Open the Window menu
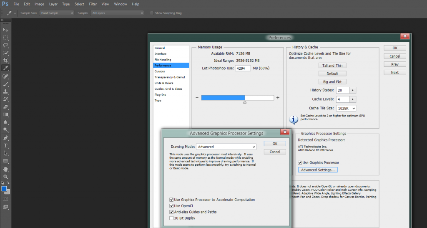This screenshot has width=427, height=228. pyautogui.click(x=121, y=4)
